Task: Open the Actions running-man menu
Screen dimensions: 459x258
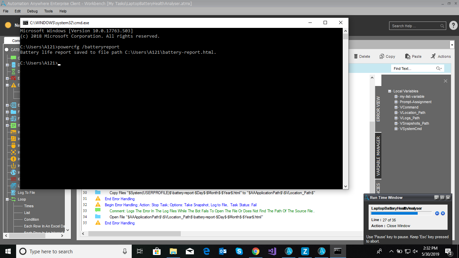Action: pyautogui.click(x=441, y=56)
